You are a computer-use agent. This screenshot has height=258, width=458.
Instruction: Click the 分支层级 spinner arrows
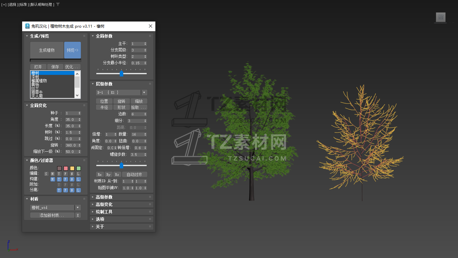[x=145, y=50]
